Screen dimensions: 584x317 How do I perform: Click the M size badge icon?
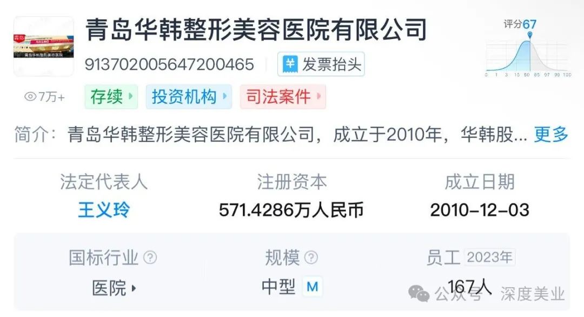pos(312,287)
